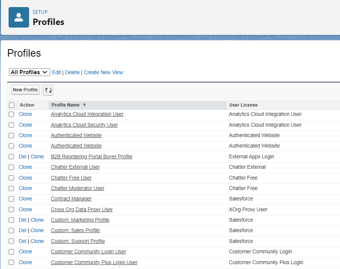Toggle the select-all checkbox in the table header
This screenshot has width=340, height=269.
click(x=12, y=105)
